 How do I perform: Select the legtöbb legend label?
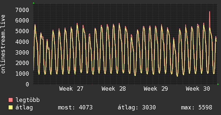[x=28, y=100]
